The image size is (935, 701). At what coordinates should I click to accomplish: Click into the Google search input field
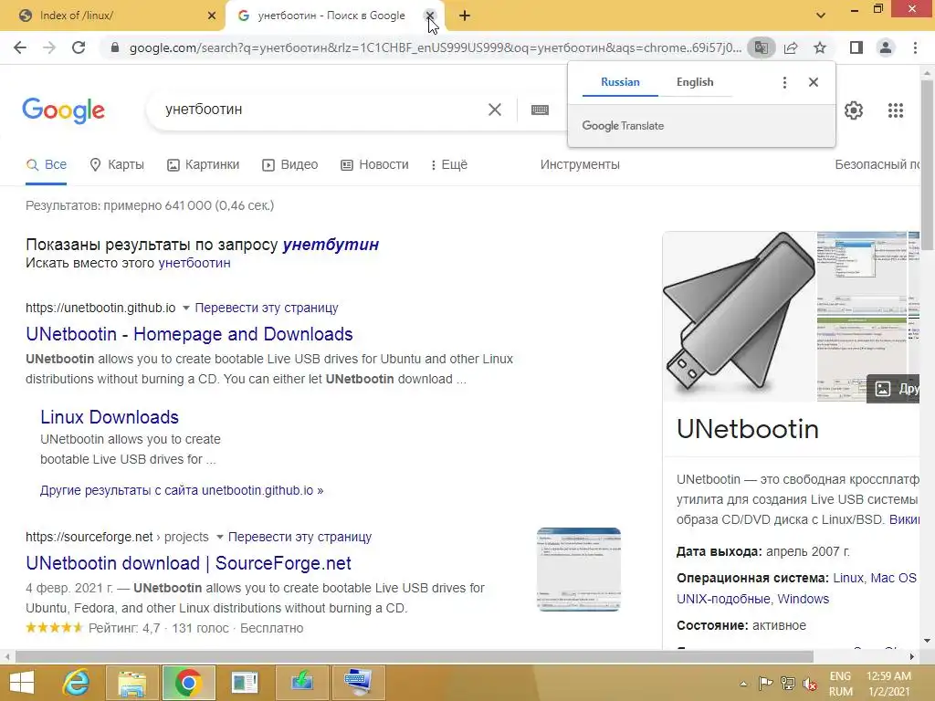tap(322, 110)
